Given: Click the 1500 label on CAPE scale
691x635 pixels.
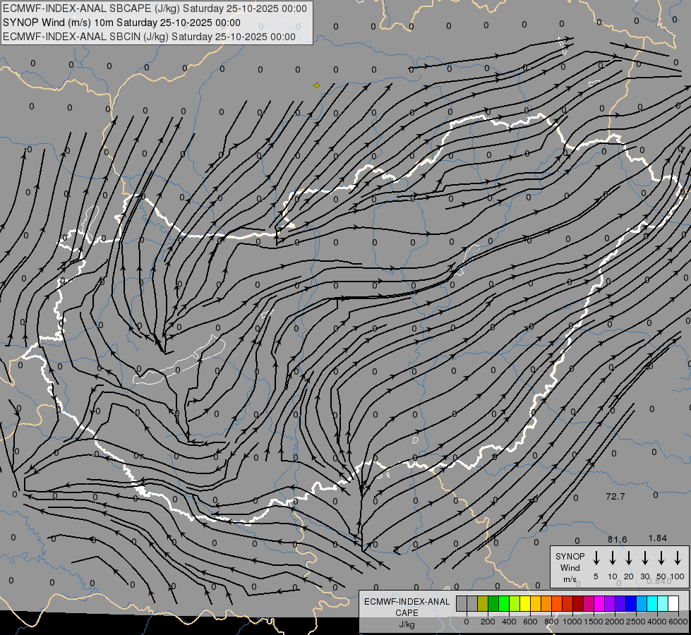Looking at the screenshot, I should [x=594, y=622].
